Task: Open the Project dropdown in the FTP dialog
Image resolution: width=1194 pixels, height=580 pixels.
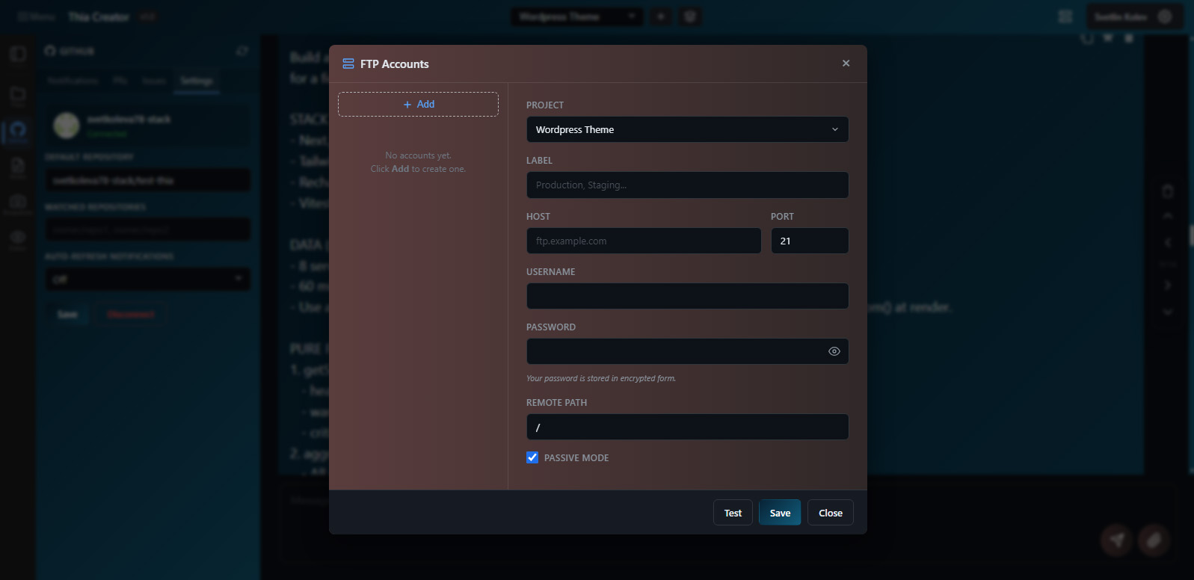Action: (x=687, y=129)
